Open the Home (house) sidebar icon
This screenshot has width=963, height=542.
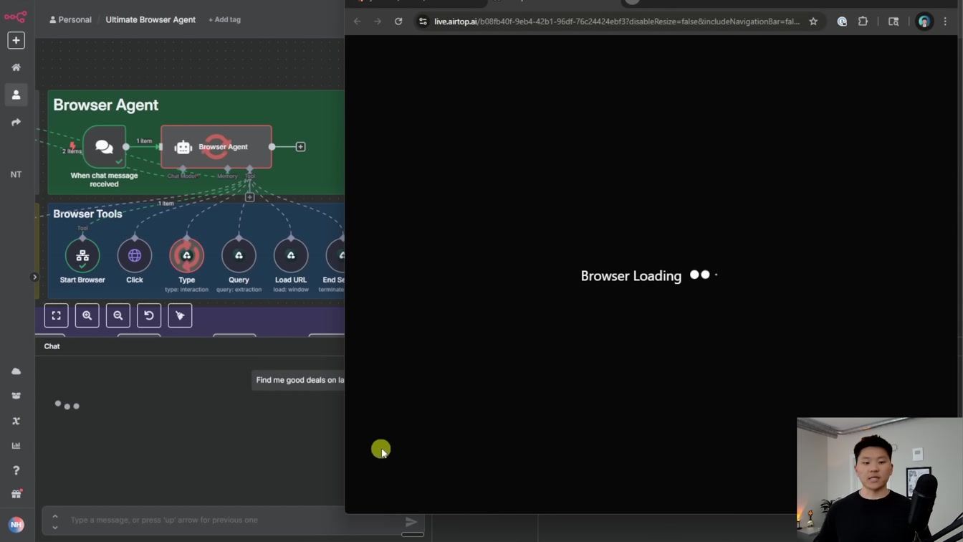click(x=16, y=67)
